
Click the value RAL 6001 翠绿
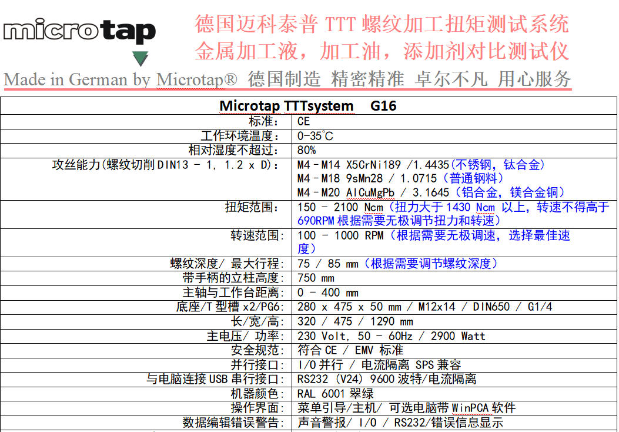point(336,394)
